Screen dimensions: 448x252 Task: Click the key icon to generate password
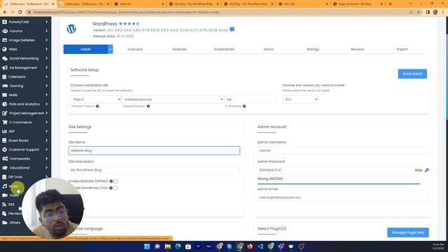click(x=427, y=170)
